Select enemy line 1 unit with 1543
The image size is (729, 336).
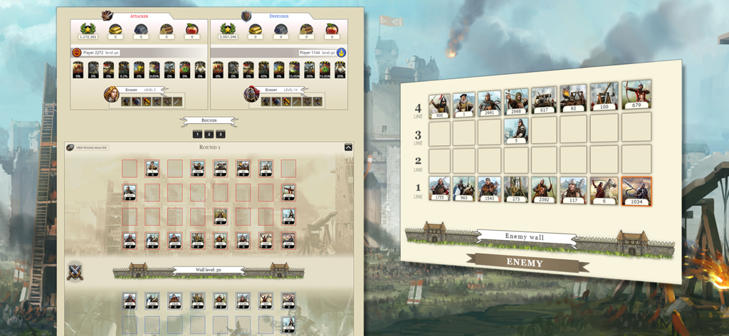coord(490,189)
